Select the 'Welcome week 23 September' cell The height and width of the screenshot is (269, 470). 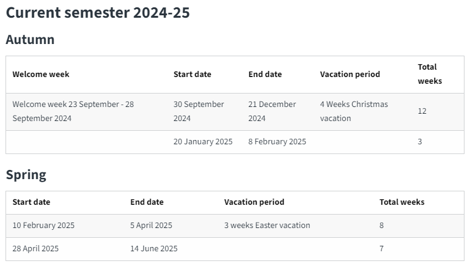pos(73,111)
